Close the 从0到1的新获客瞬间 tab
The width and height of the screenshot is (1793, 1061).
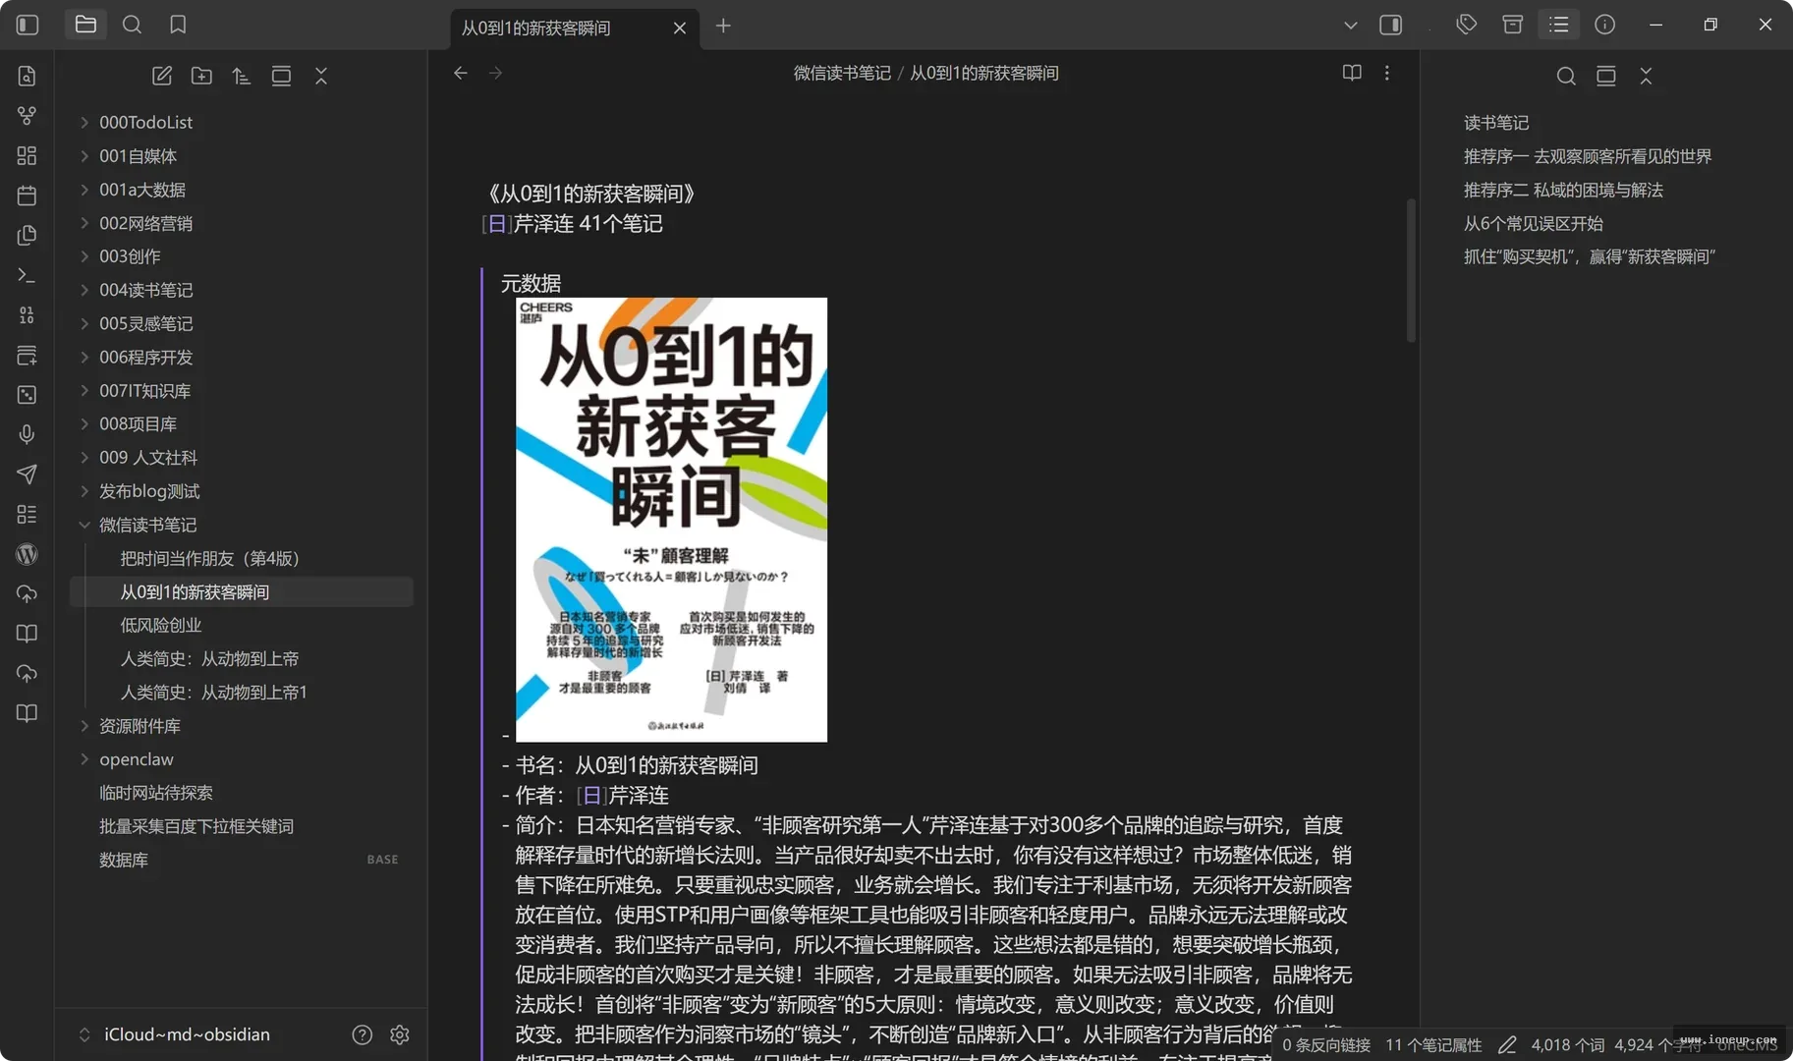tap(680, 28)
